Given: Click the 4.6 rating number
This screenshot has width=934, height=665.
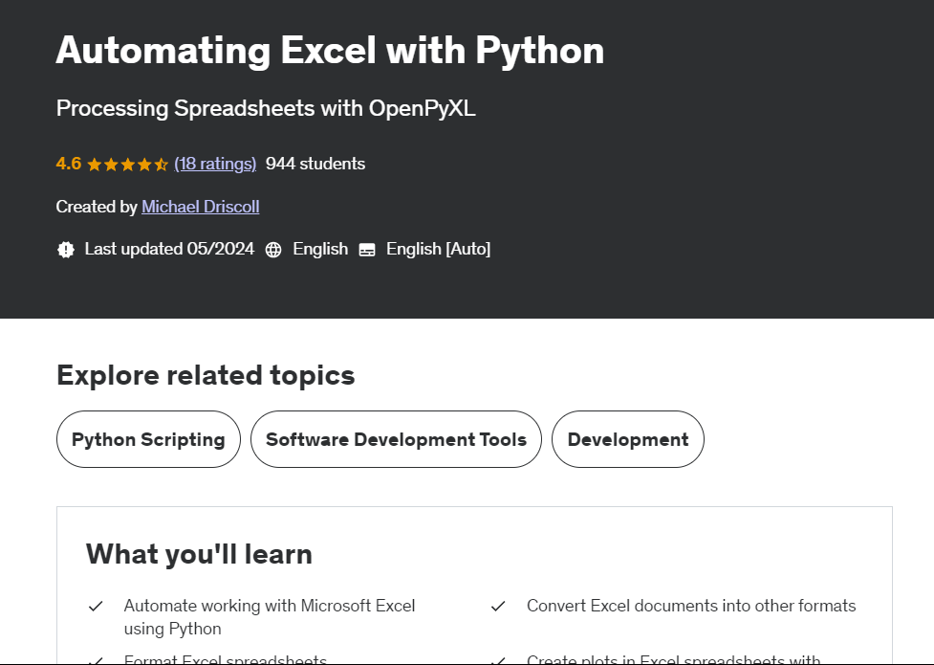Looking at the screenshot, I should pos(69,164).
